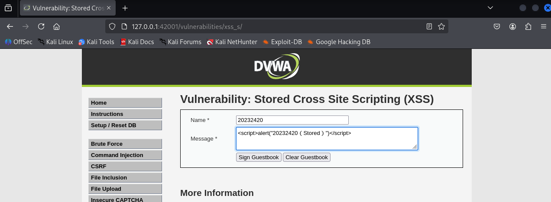Bookmark this page with the star icon

pos(441,26)
